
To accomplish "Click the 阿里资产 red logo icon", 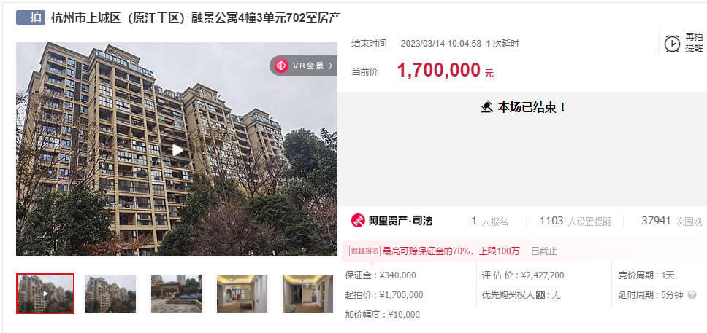I will click(358, 221).
